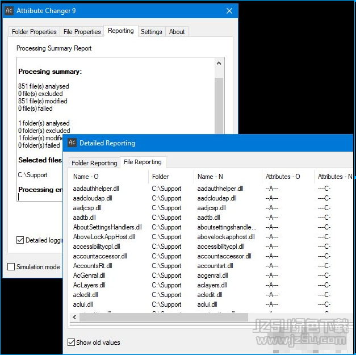Click new name aclayers.dll cell
Image resolution: width=356 pixels, height=355 pixels.
(x=212, y=285)
